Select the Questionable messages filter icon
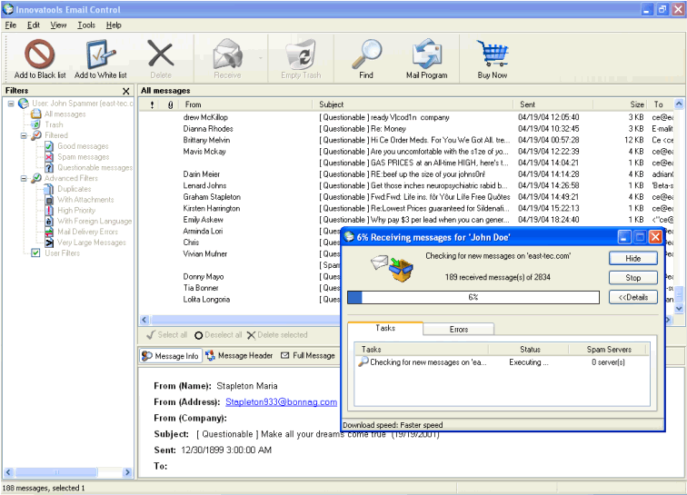 point(49,168)
